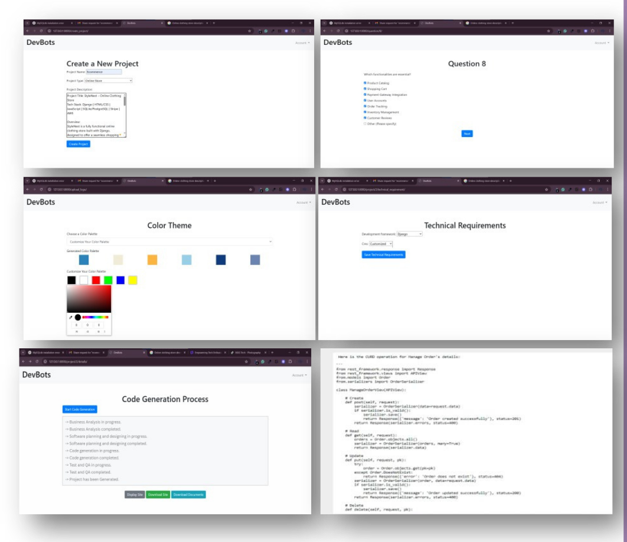Click the Project Name input field
Viewport: 627px width, 542px height.
point(104,72)
